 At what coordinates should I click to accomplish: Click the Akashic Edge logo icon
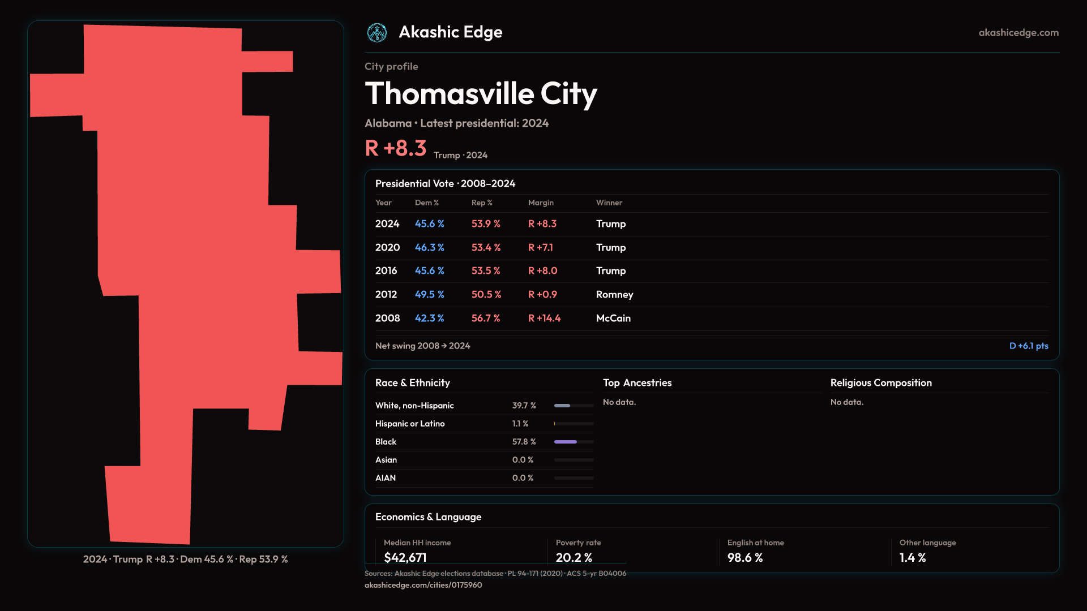pos(377,33)
